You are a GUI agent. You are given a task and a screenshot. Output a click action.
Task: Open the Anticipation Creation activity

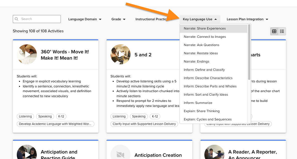(x=158, y=155)
